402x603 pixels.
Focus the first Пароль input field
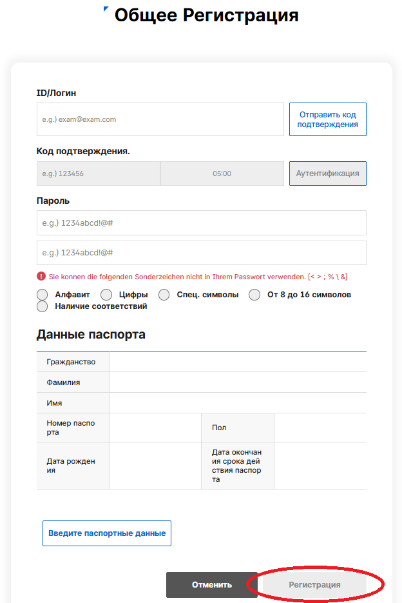point(202,222)
